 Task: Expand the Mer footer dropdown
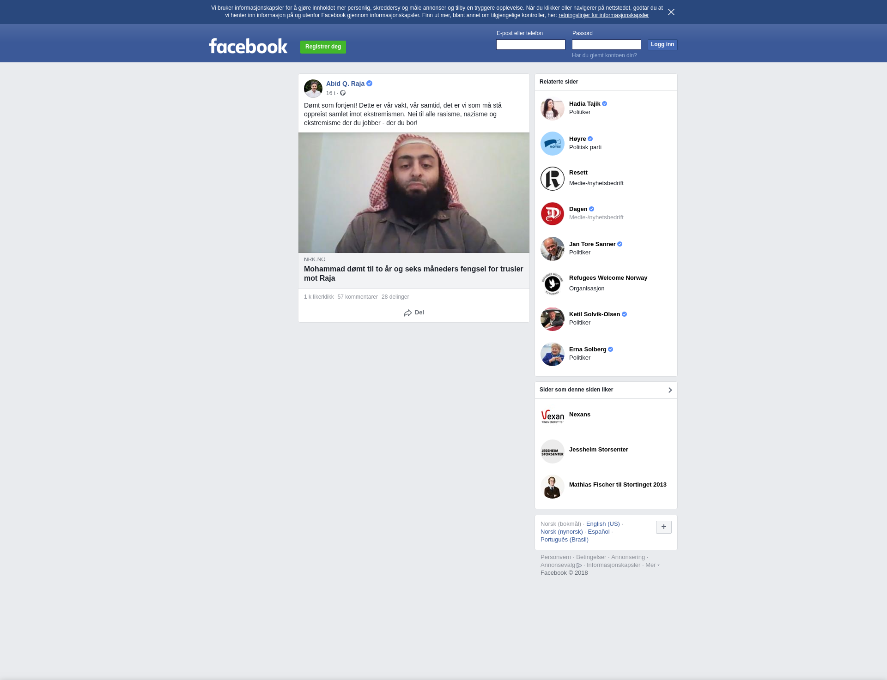(x=652, y=565)
